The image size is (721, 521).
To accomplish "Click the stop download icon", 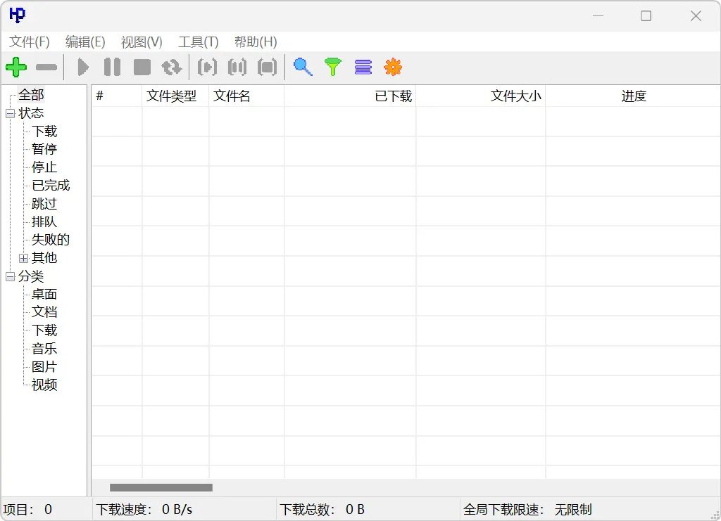I will [x=141, y=67].
